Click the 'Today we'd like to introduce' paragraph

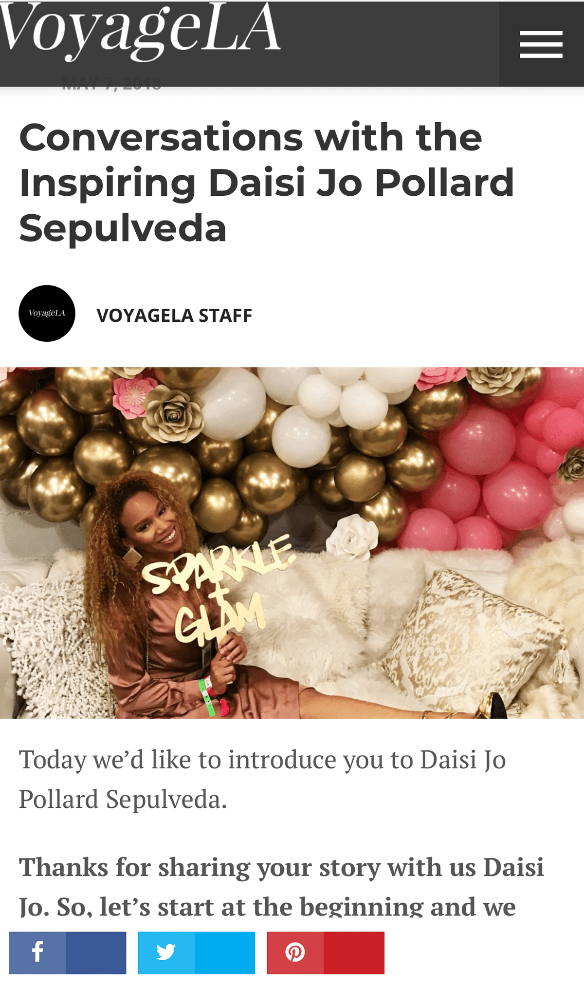[262, 779]
